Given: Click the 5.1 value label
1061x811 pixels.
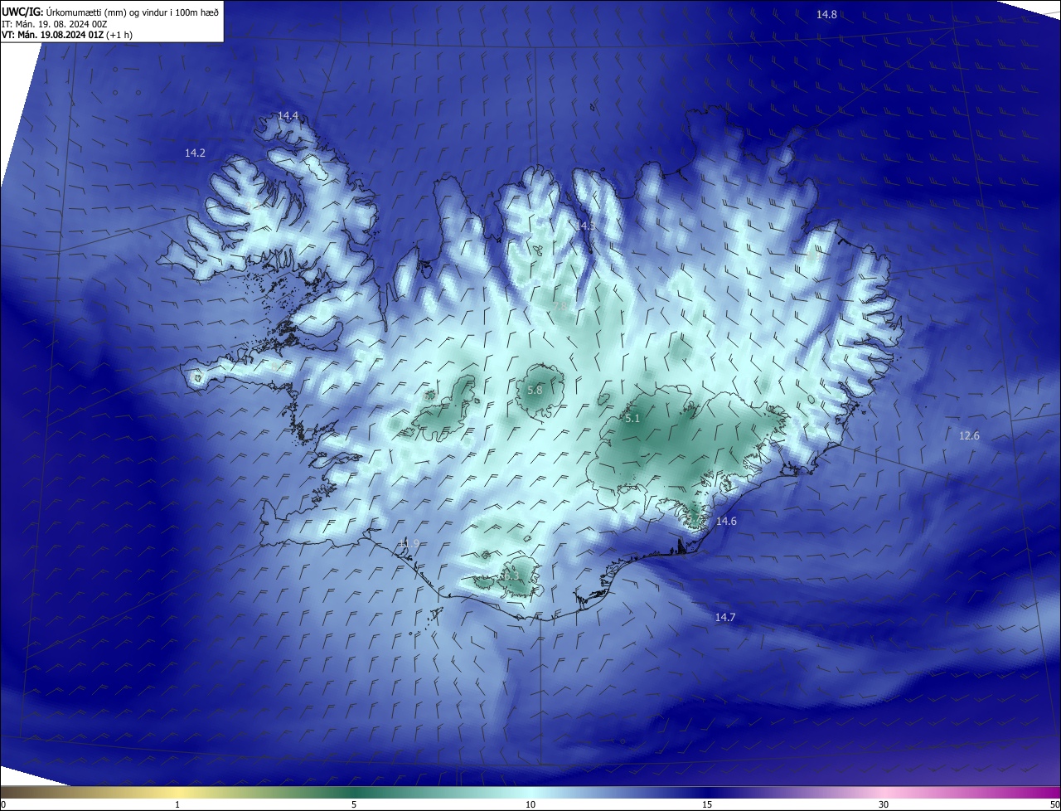Looking at the screenshot, I should point(632,419).
